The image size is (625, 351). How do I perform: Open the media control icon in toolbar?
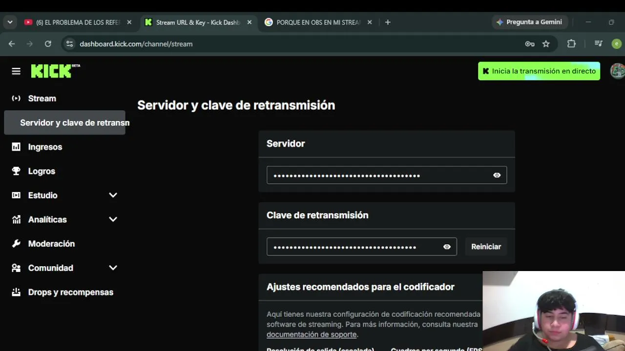[x=599, y=44]
